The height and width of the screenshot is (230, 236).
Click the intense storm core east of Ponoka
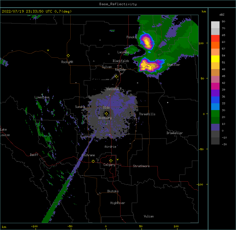point(146,41)
